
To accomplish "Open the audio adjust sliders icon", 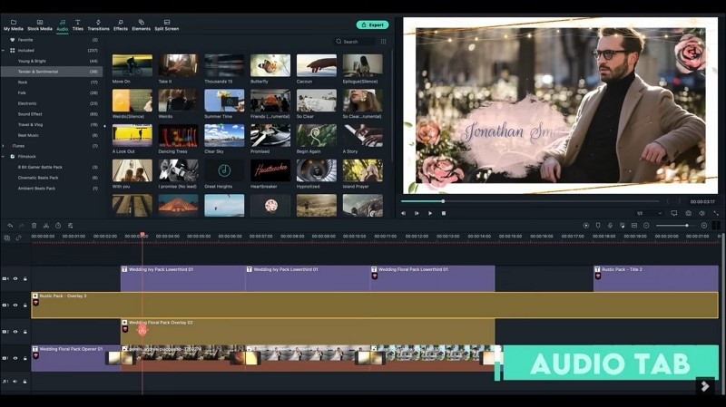I will pyautogui.click(x=71, y=226).
